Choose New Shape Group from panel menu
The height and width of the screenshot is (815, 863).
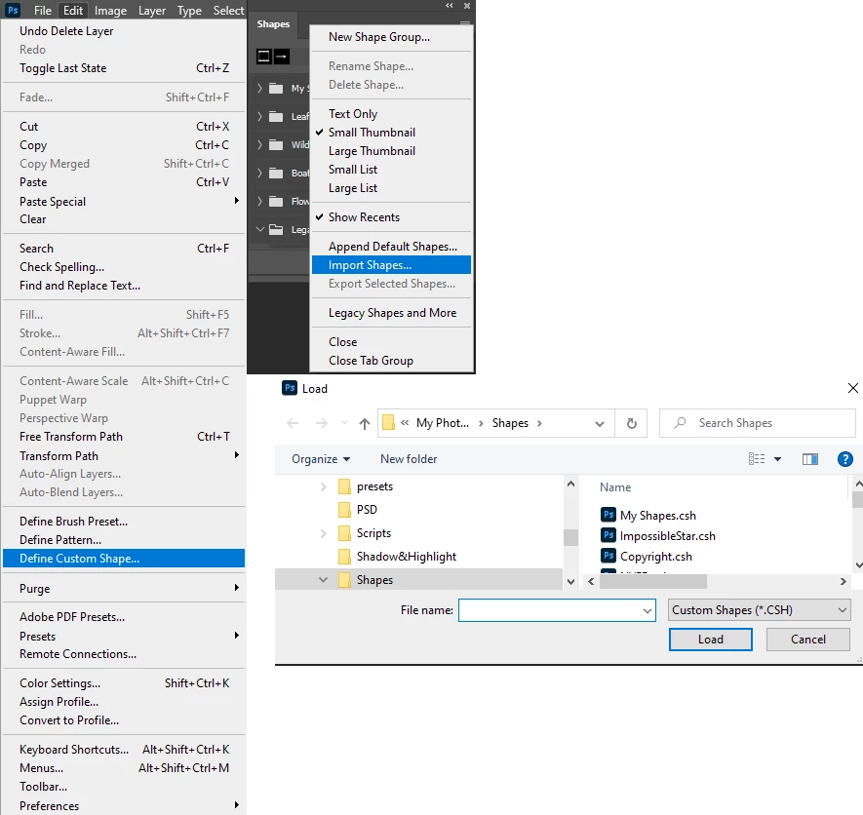[x=391, y=37]
